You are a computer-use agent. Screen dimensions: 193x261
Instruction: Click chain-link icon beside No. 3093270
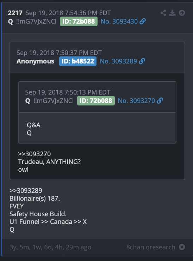(160, 101)
